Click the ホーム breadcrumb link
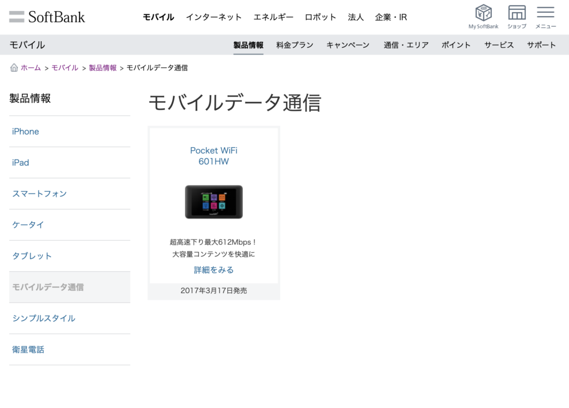The height and width of the screenshot is (408, 569). (x=31, y=68)
